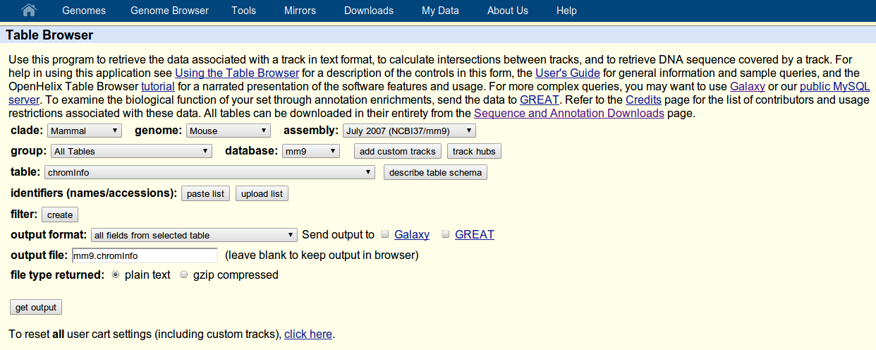Open the Downloads menu
876x350 pixels.
pos(369,11)
